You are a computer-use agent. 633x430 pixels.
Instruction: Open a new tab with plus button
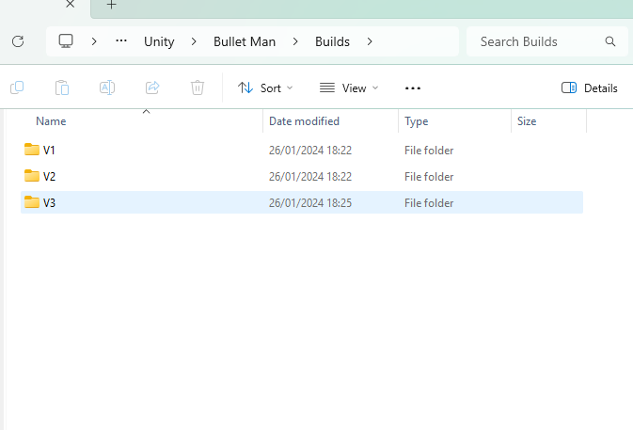pos(111,5)
